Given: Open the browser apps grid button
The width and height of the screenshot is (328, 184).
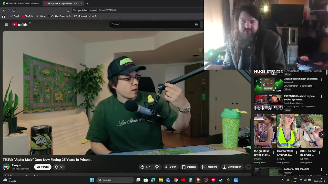Looking at the screenshot, I should point(3,16).
